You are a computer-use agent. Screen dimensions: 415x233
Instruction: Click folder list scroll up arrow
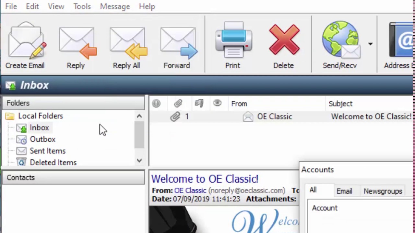click(x=139, y=116)
